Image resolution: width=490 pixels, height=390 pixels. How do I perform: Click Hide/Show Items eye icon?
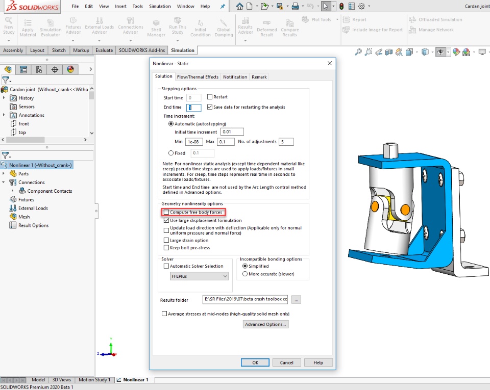[x=440, y=52]
